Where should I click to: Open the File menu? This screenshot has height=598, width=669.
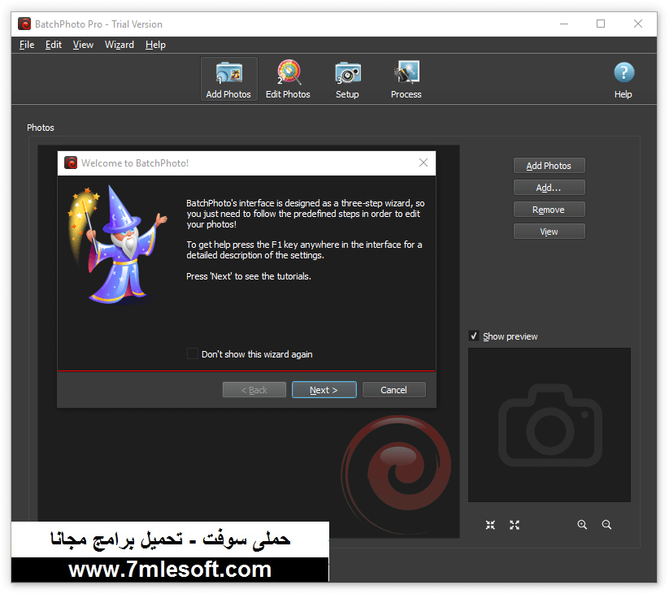(27, 45)
